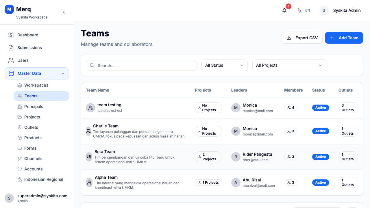The image size is (370, 208).
Task: Click the Forms sidebar icon
Action: point(20,148)
